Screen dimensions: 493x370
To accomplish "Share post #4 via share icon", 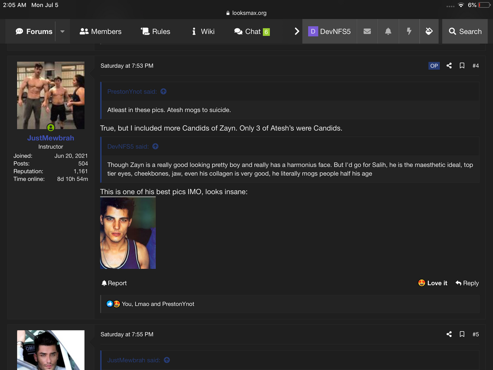I will tap(449, 66).
